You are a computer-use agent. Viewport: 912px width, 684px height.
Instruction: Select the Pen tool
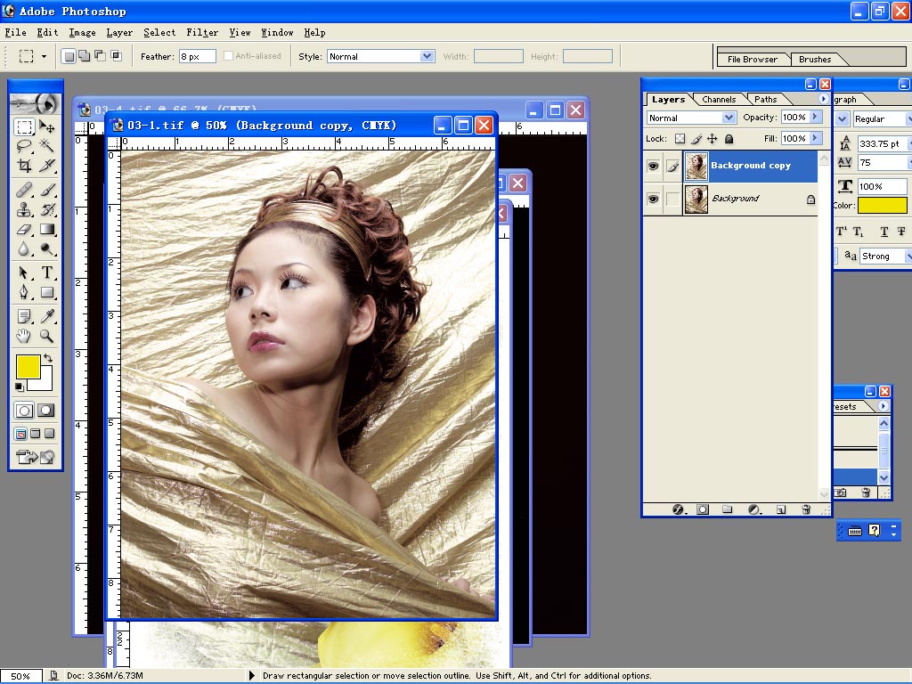click(x=24, y=292)
